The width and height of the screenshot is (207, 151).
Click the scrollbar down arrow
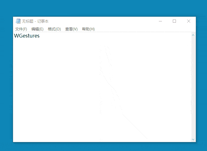tap(193, 140)
